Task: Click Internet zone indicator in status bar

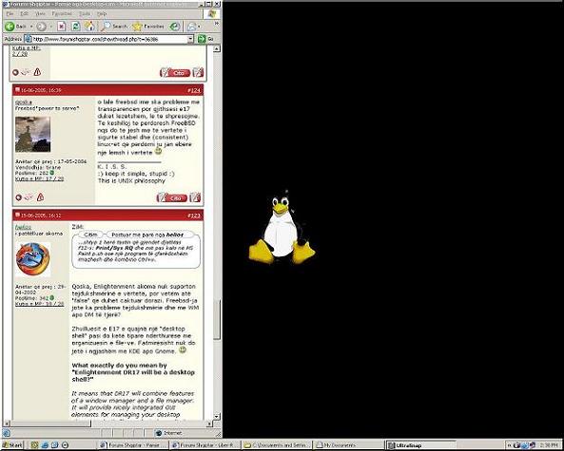Action: pos(169,433)
